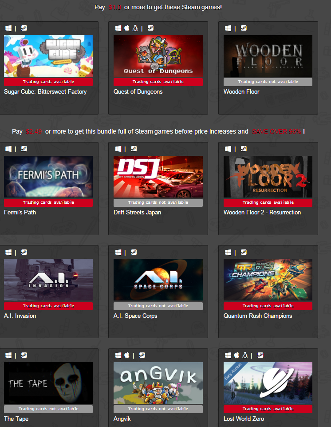Open the Sugar Cube game thumbnail

[x=48, y=56]
